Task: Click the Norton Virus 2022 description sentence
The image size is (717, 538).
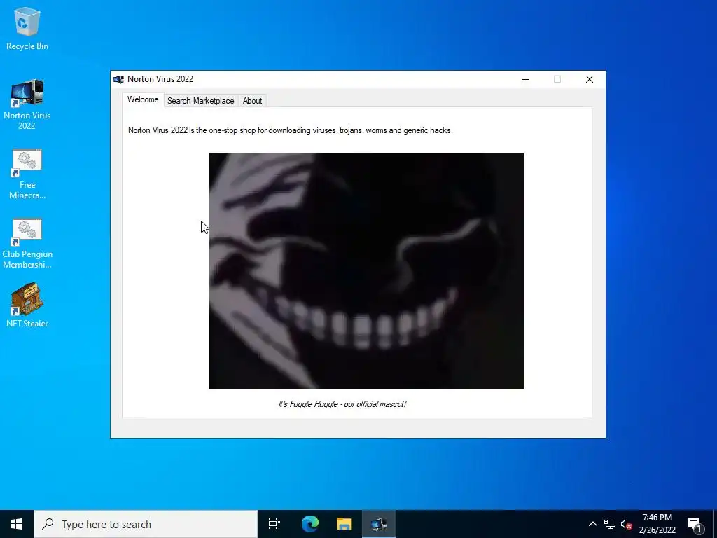Action: pyautogui.click(x=291, y=130)
